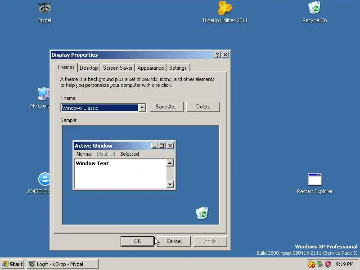This screenshot has width=360, height=270.
Task: Click the 9:19 PM system clock
Action: click(x=344, y=264)
